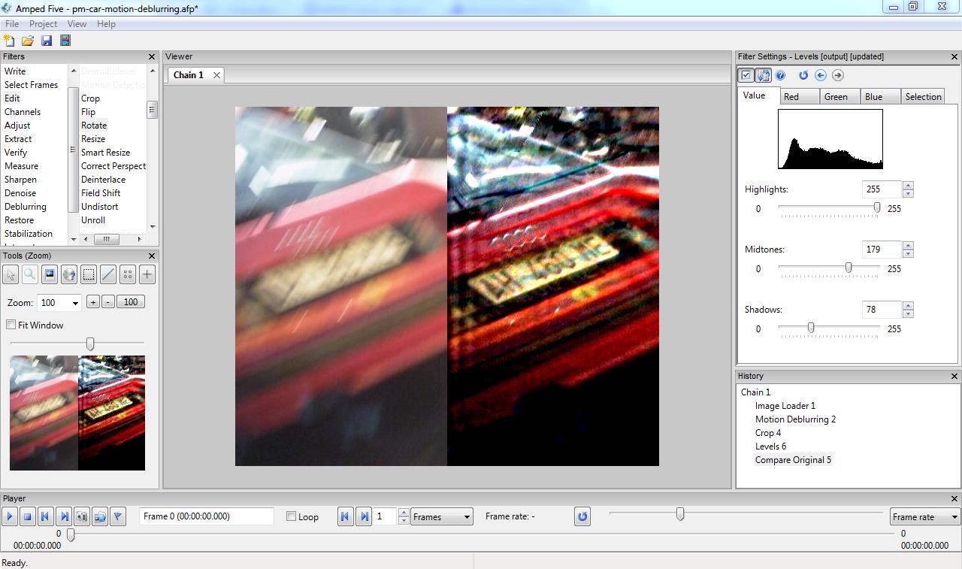The image size is (962, 569).
Task: Click the zoom reset 100 button
Action: click(131, 302)
